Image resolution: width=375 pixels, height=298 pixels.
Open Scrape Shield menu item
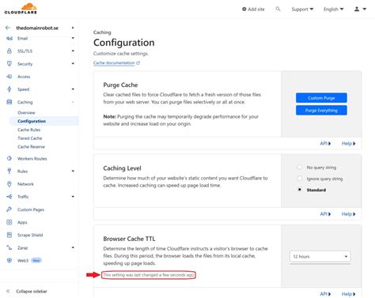pos(30,235)
